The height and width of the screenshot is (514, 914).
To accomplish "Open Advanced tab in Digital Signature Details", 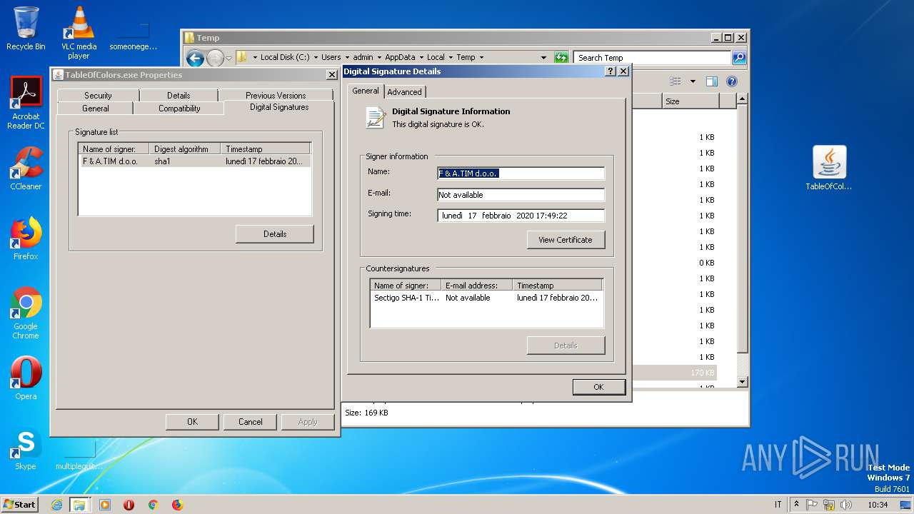I will click(x=405, y=91).
